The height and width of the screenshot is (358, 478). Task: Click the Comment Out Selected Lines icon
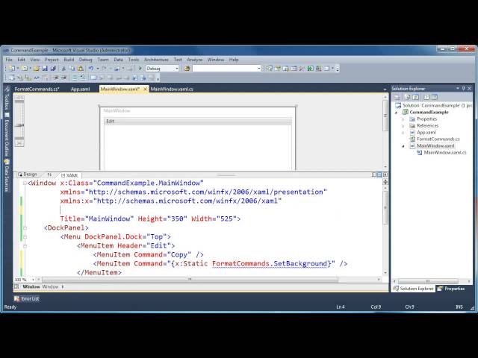click(75, 78)
